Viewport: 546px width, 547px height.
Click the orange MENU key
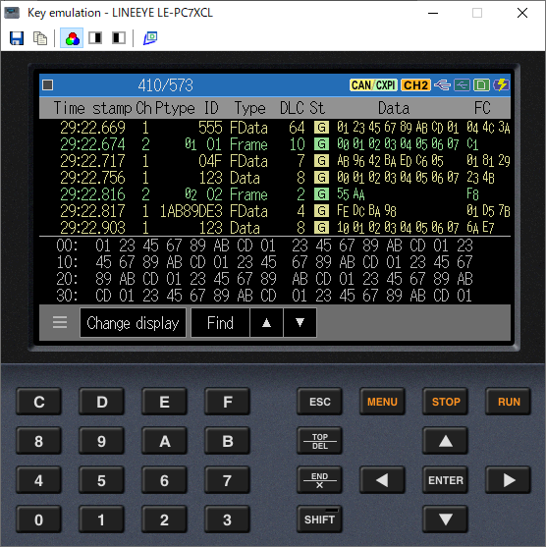[382, 402]
